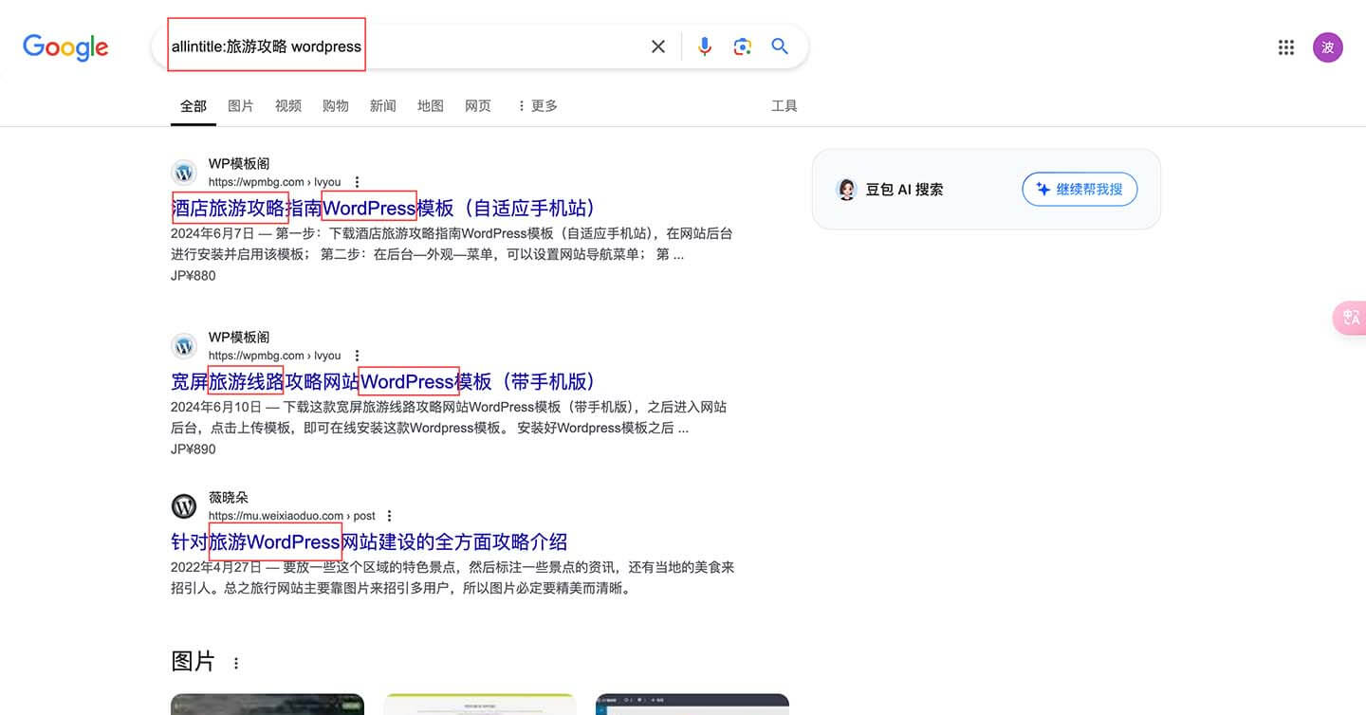Switch to the 网页 tab
Screen dimensions: 1366x715
478,106
